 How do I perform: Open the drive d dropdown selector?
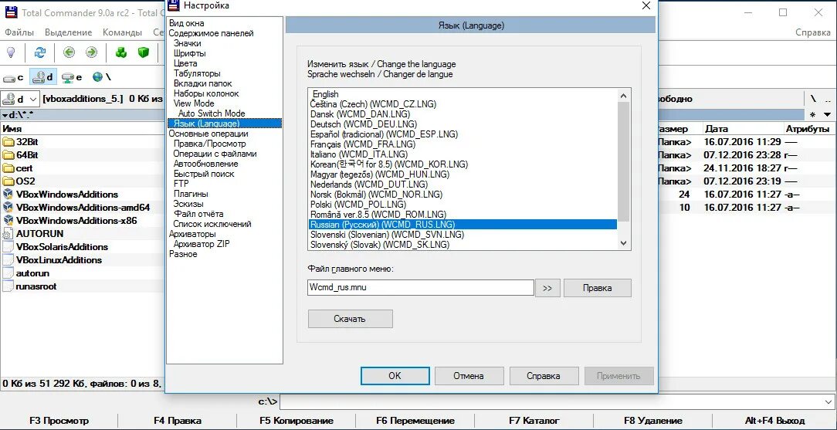point(21,100)
